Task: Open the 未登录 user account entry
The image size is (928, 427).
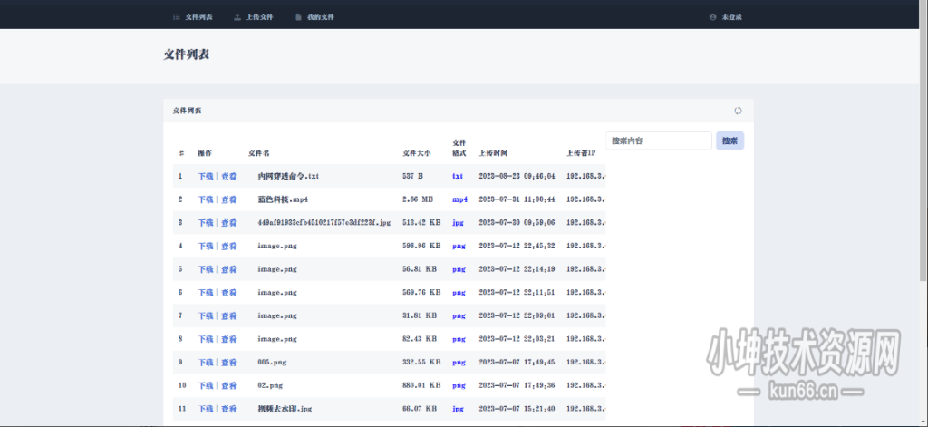Action: [x=726, y=17]
